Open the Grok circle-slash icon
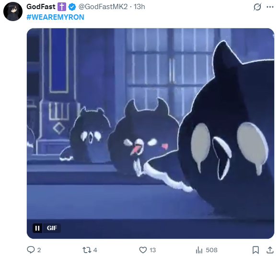The height and width of the screenshot is (256, 279). (x=257, y=7)
